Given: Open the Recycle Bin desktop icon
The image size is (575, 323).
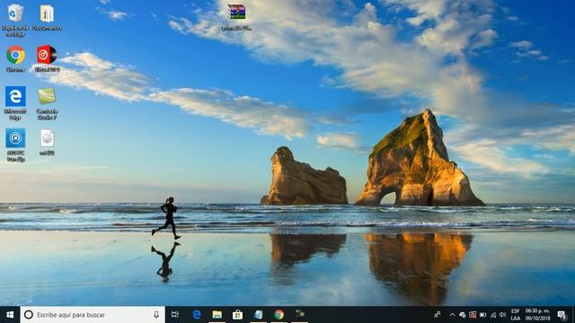Looking at the screenshot, I should coord(15,19).
